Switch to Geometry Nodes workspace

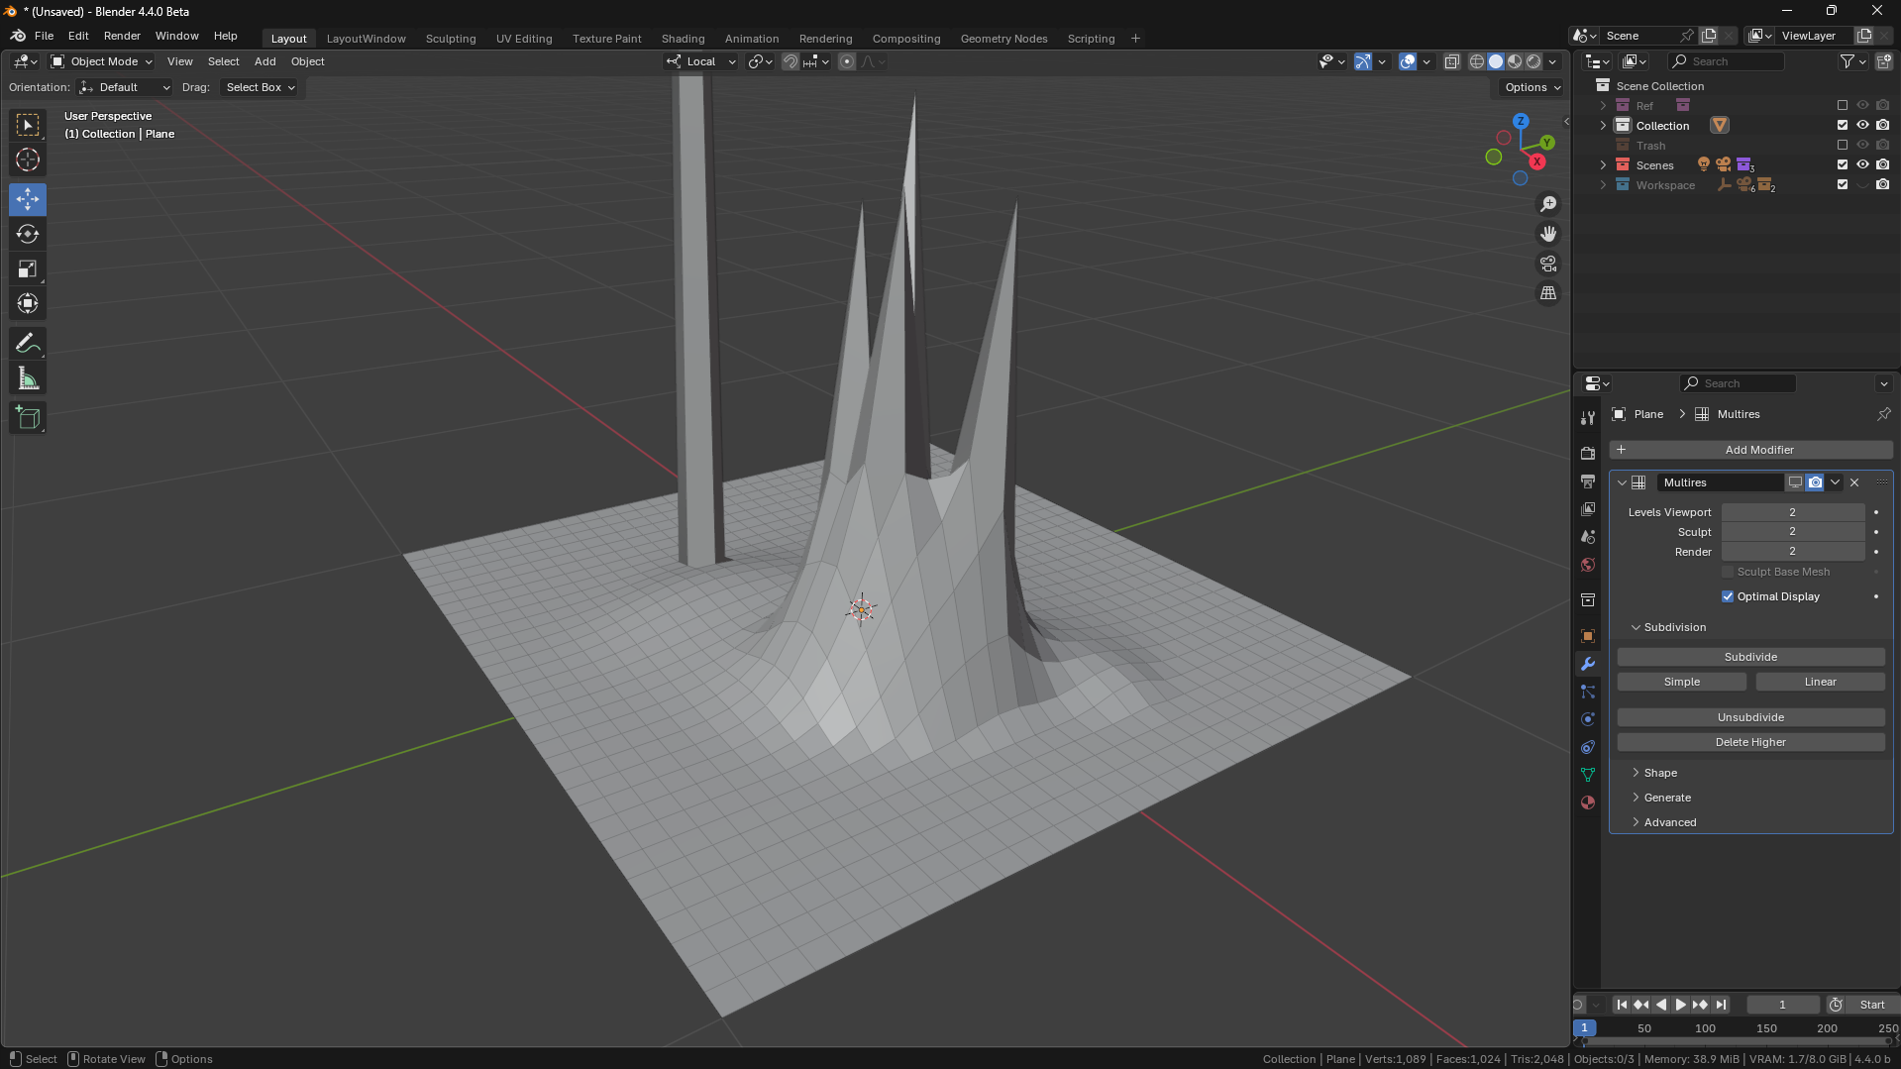click(x=1003, y=39)
